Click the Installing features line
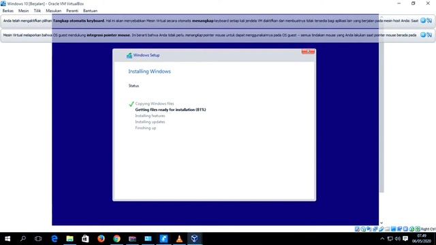Image resolution: width=436 pixels, height=245 pixels. (150, 116)
